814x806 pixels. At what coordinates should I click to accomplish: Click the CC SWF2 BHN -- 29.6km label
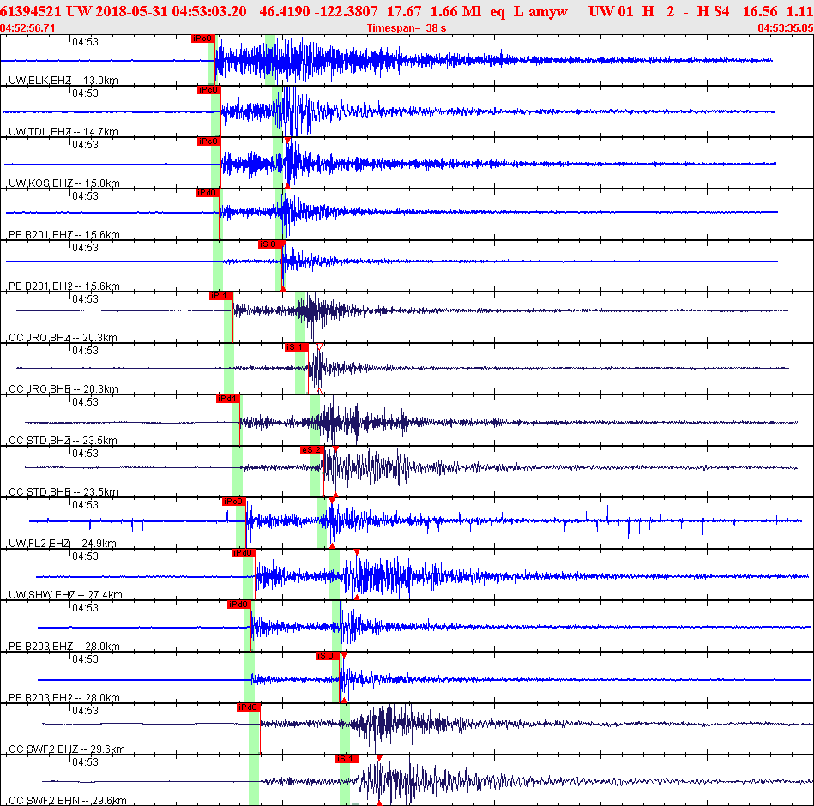68,800
